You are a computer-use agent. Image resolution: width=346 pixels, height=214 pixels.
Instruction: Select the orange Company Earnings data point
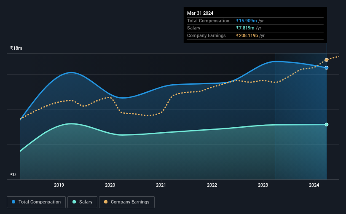tap(326, 60)
